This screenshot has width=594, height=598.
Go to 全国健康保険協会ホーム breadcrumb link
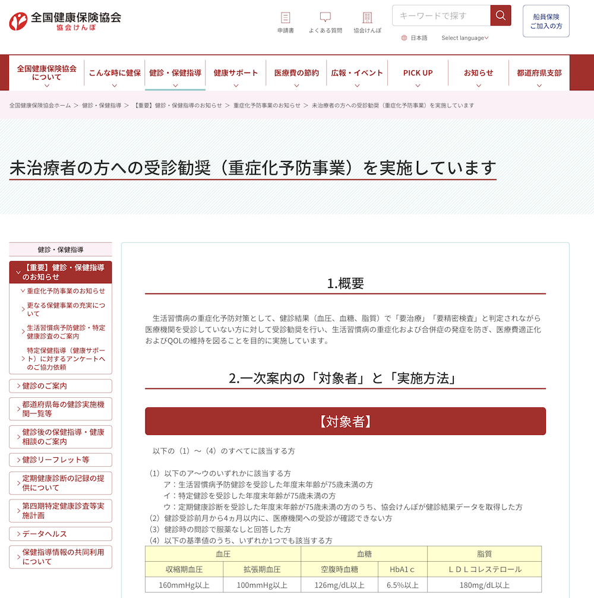[x=40, y=106]
